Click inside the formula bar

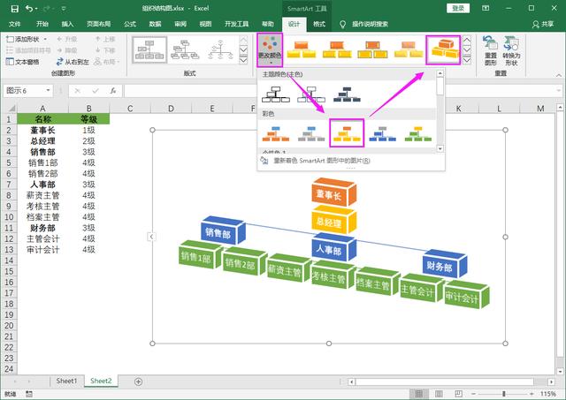[340, 90]
